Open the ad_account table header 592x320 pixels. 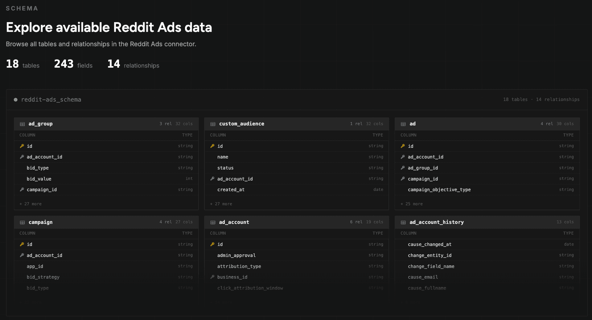tap(234, 222)
